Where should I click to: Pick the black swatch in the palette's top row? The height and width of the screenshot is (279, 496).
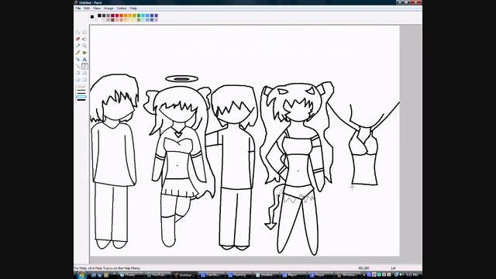[x=99, y=15]
